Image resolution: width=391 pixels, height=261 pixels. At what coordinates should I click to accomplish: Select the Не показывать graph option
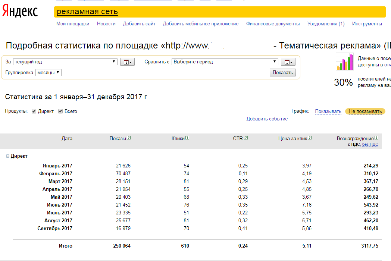pos(365,111)
